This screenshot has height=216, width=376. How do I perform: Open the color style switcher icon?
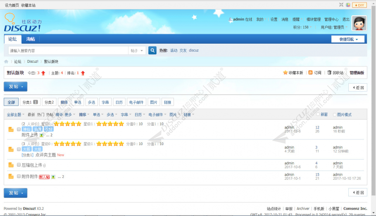[x=348, y=5]
